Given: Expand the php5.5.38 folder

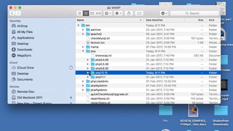Looking at the screenshot, I should click(x=88, y=64).
